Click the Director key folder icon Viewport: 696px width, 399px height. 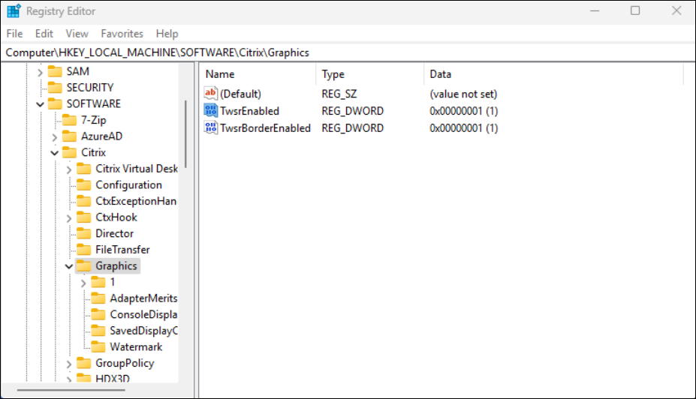pos(83,234)
